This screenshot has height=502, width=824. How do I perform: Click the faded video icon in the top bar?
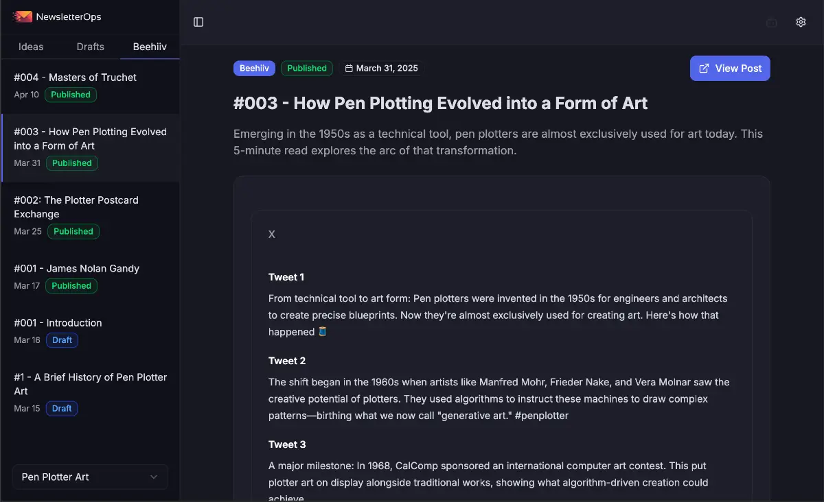click(x=772, y=22)
